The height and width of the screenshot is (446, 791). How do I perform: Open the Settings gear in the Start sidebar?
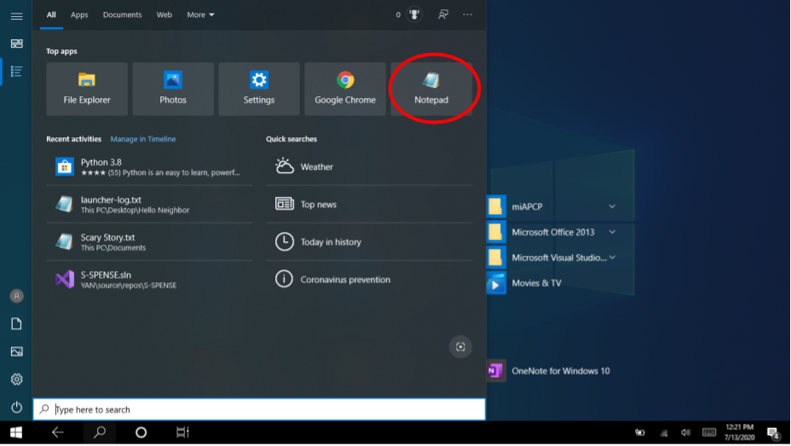pos(17,379)
